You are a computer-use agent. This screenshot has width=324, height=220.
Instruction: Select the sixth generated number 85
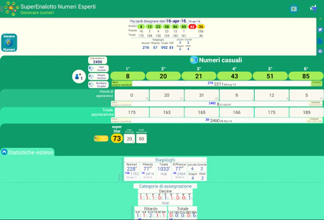(x=306, y=76)
